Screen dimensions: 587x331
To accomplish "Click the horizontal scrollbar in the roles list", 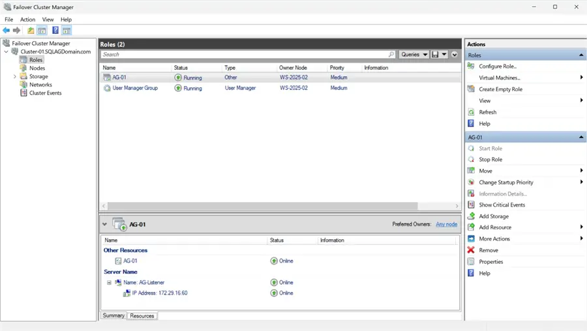I will point(263,206).
